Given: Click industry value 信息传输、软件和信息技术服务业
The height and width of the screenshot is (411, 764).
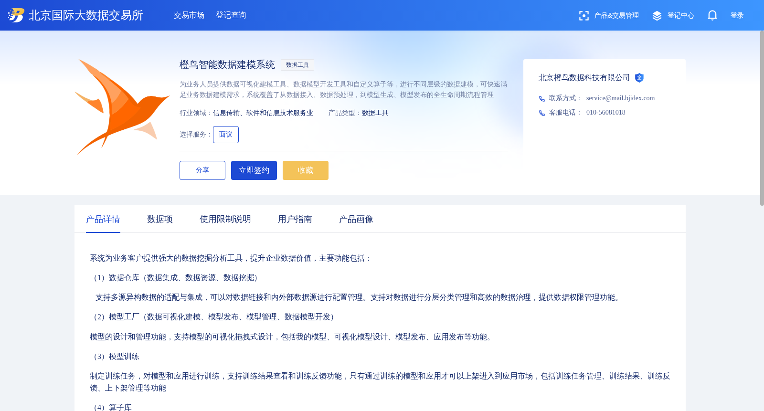Looking at the screenshot, I should (x=263, y=113).
